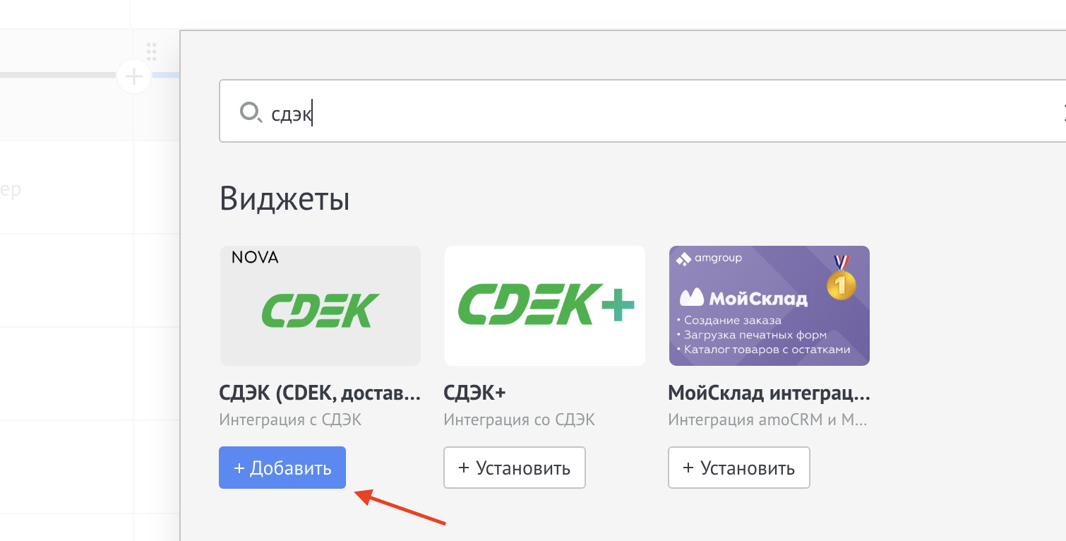Click the dotted drag handle icon
The image size is (1066, 541).
coord(151,52)
